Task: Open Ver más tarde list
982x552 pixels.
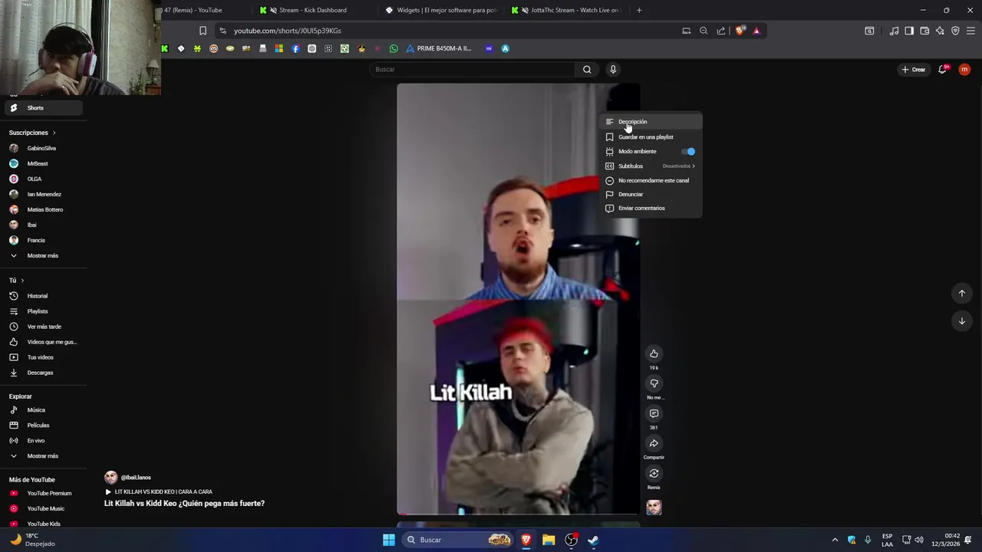Action: click(x=43, y=327)
